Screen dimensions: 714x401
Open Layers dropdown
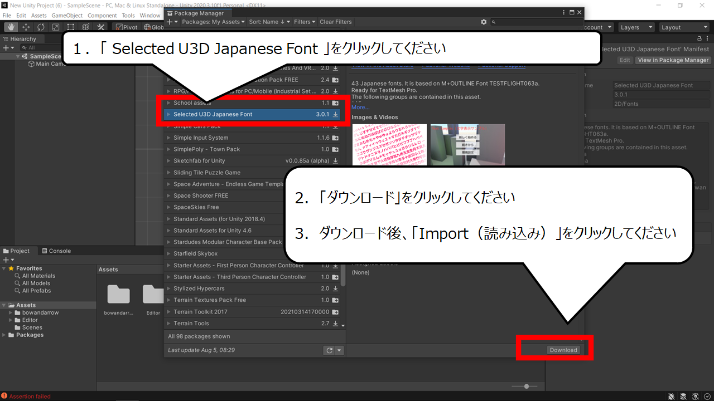coord(635,27)
